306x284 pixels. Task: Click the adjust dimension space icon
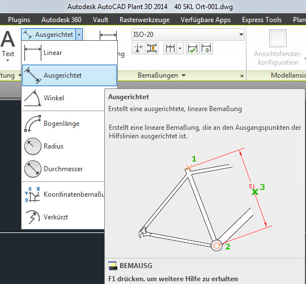pos(152,48)
